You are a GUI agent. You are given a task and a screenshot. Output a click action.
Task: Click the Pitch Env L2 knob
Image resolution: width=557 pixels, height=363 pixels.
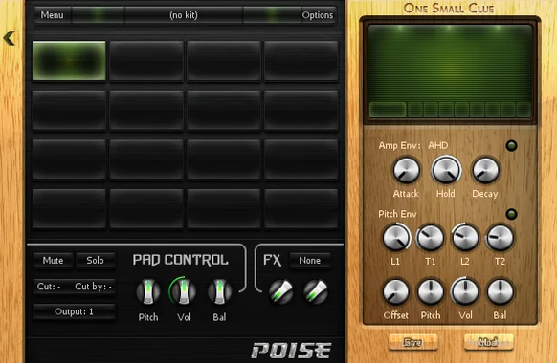(464, 238)
